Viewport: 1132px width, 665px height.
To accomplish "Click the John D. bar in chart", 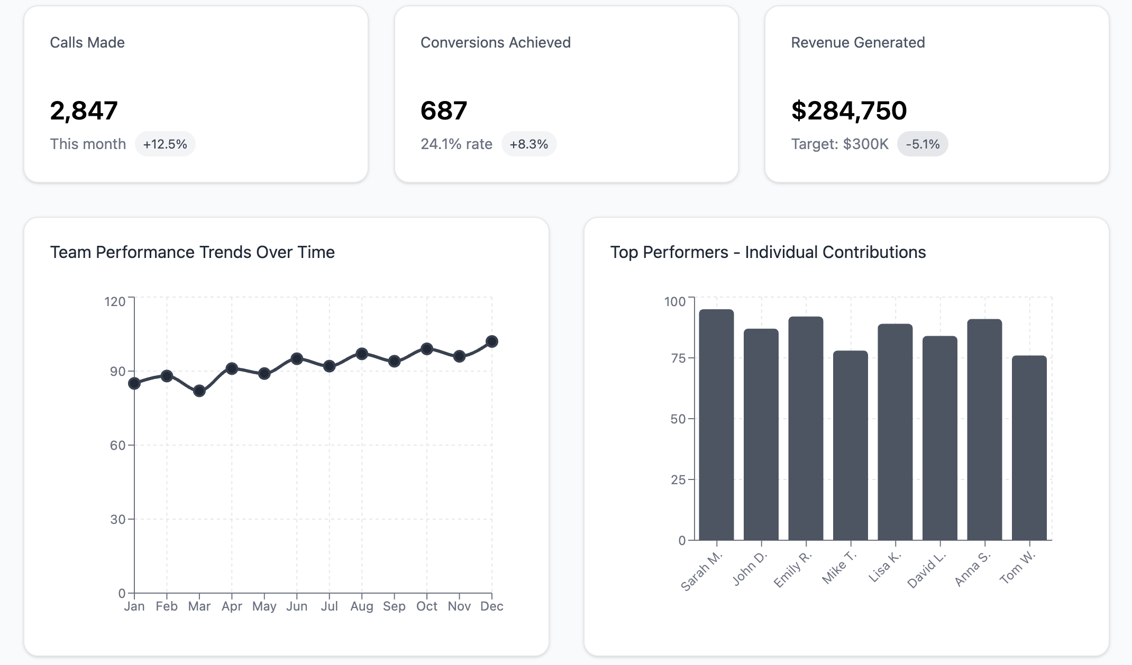I will point(761,435).
